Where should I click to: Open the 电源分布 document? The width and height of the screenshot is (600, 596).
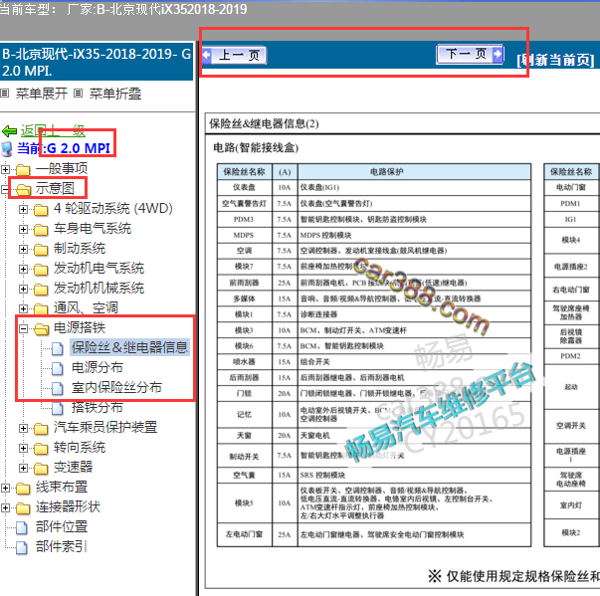(98, 367)
